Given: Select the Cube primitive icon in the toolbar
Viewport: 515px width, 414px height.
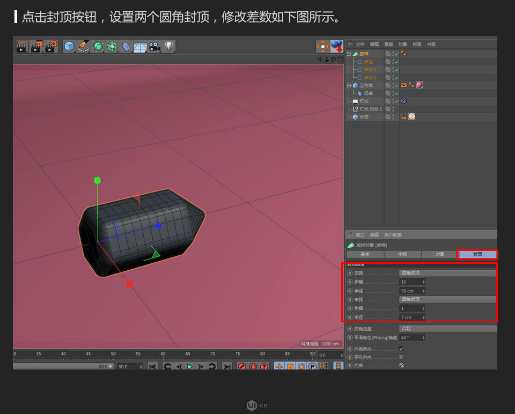Looking at the screenshot, I should pyautogui.click(x=69, y=46).
